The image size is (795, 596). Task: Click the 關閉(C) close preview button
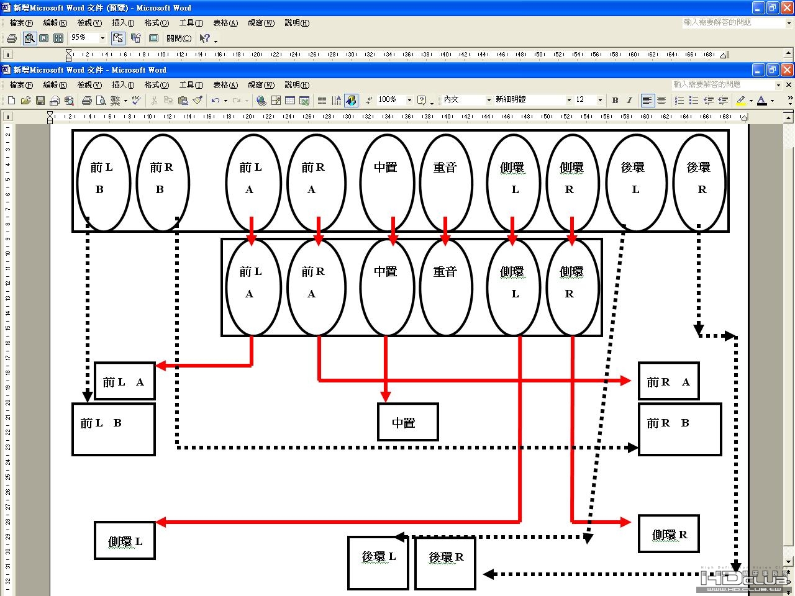point(179,38)
